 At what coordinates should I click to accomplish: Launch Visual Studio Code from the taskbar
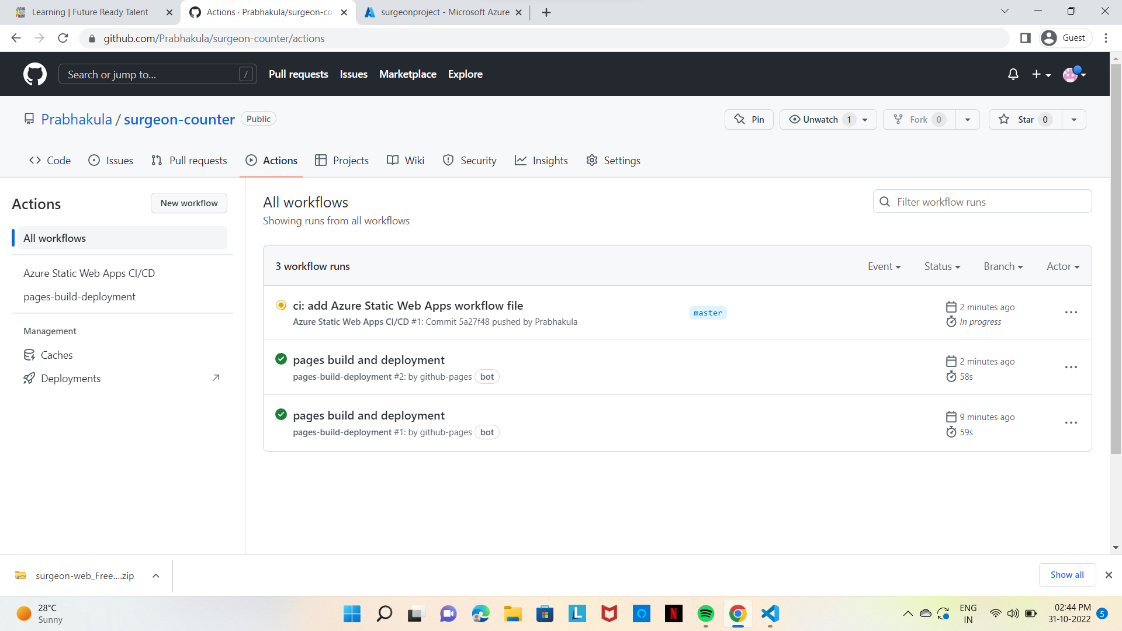[x=770, y=613]
